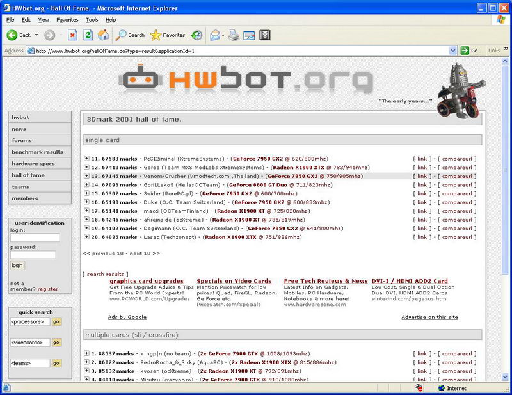Expand multi-card result 3 kyosen
Screen dimensions: 512x395
coord(86,371)
